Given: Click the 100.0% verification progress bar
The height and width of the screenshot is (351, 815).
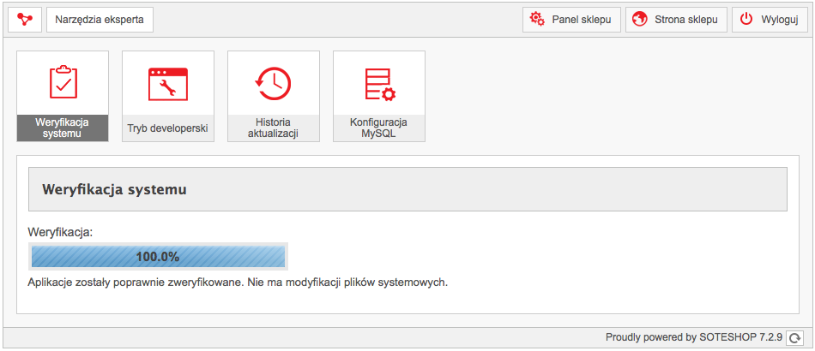Looking at the screenshot, I should tap(158, 256).
